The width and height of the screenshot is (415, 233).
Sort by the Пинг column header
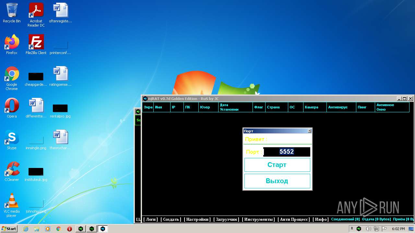tap(365, 107)
